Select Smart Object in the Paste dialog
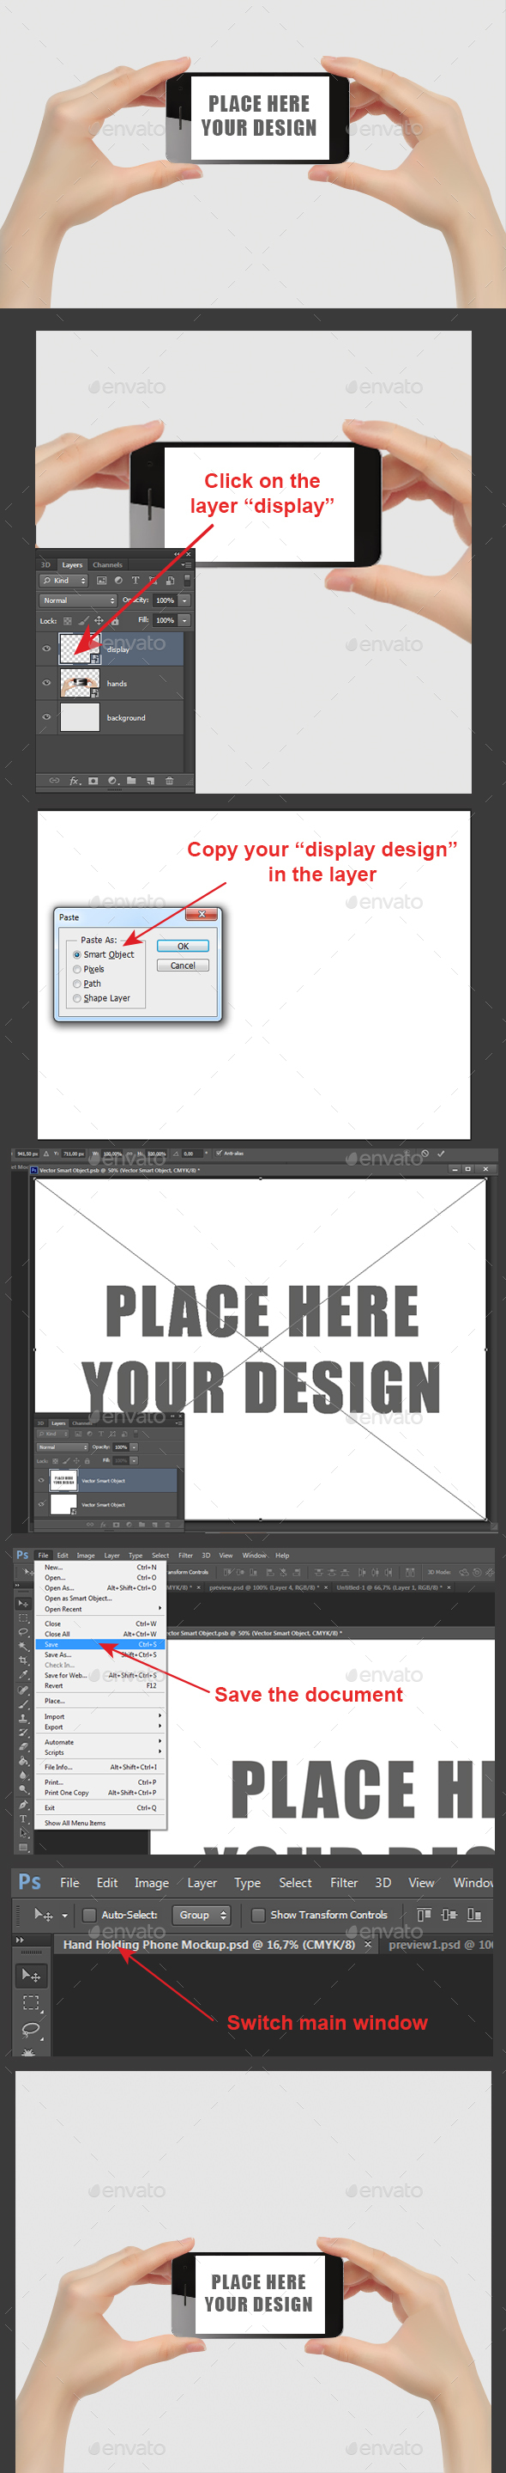This screenshot has height=2473, width=506. pyautogui.click(x=104, y=955)
